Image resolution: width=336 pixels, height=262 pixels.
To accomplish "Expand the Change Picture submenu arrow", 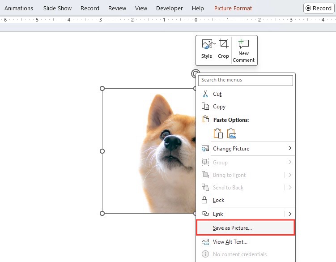I will coord(290,148).
